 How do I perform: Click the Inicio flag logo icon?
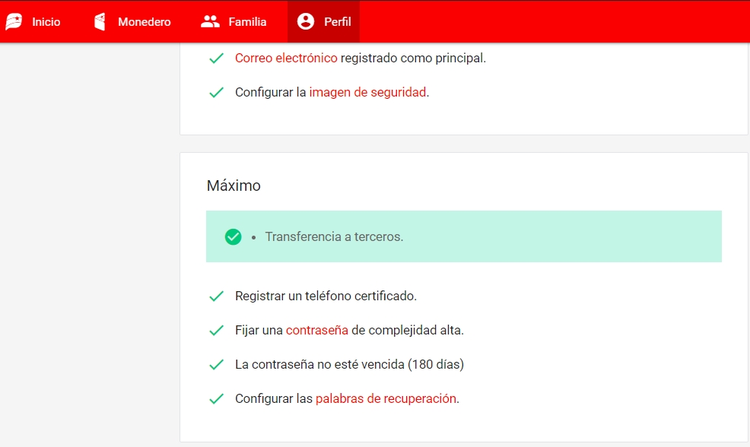(14, 21)
